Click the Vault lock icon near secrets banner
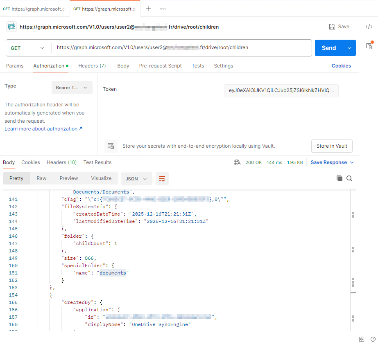Image resolution: width=378 pixels, height=342 pixels. click(111, 146)
